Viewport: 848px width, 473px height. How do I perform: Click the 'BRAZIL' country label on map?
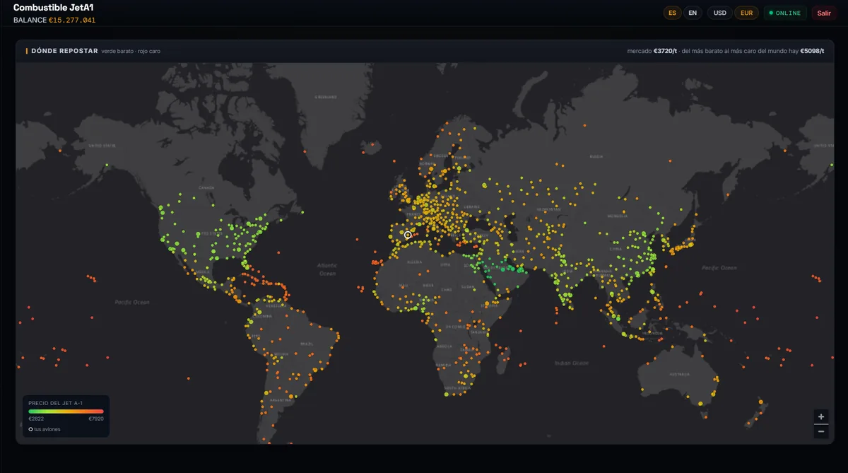tap(307, 344)
